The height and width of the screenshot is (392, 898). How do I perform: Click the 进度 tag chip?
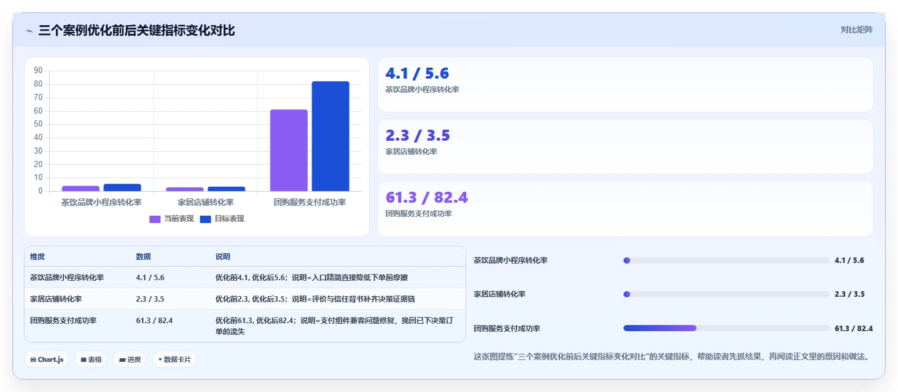(130, 359)
